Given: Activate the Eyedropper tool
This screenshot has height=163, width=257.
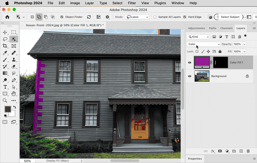Looking at the screenshot, I should (5, 53).
